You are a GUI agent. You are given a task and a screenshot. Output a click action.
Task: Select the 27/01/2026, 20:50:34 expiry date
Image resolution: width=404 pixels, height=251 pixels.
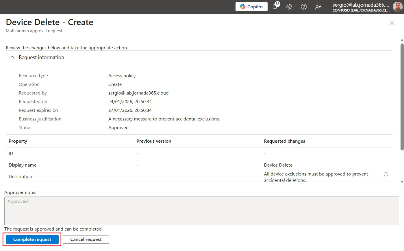[x=130, y=110]
